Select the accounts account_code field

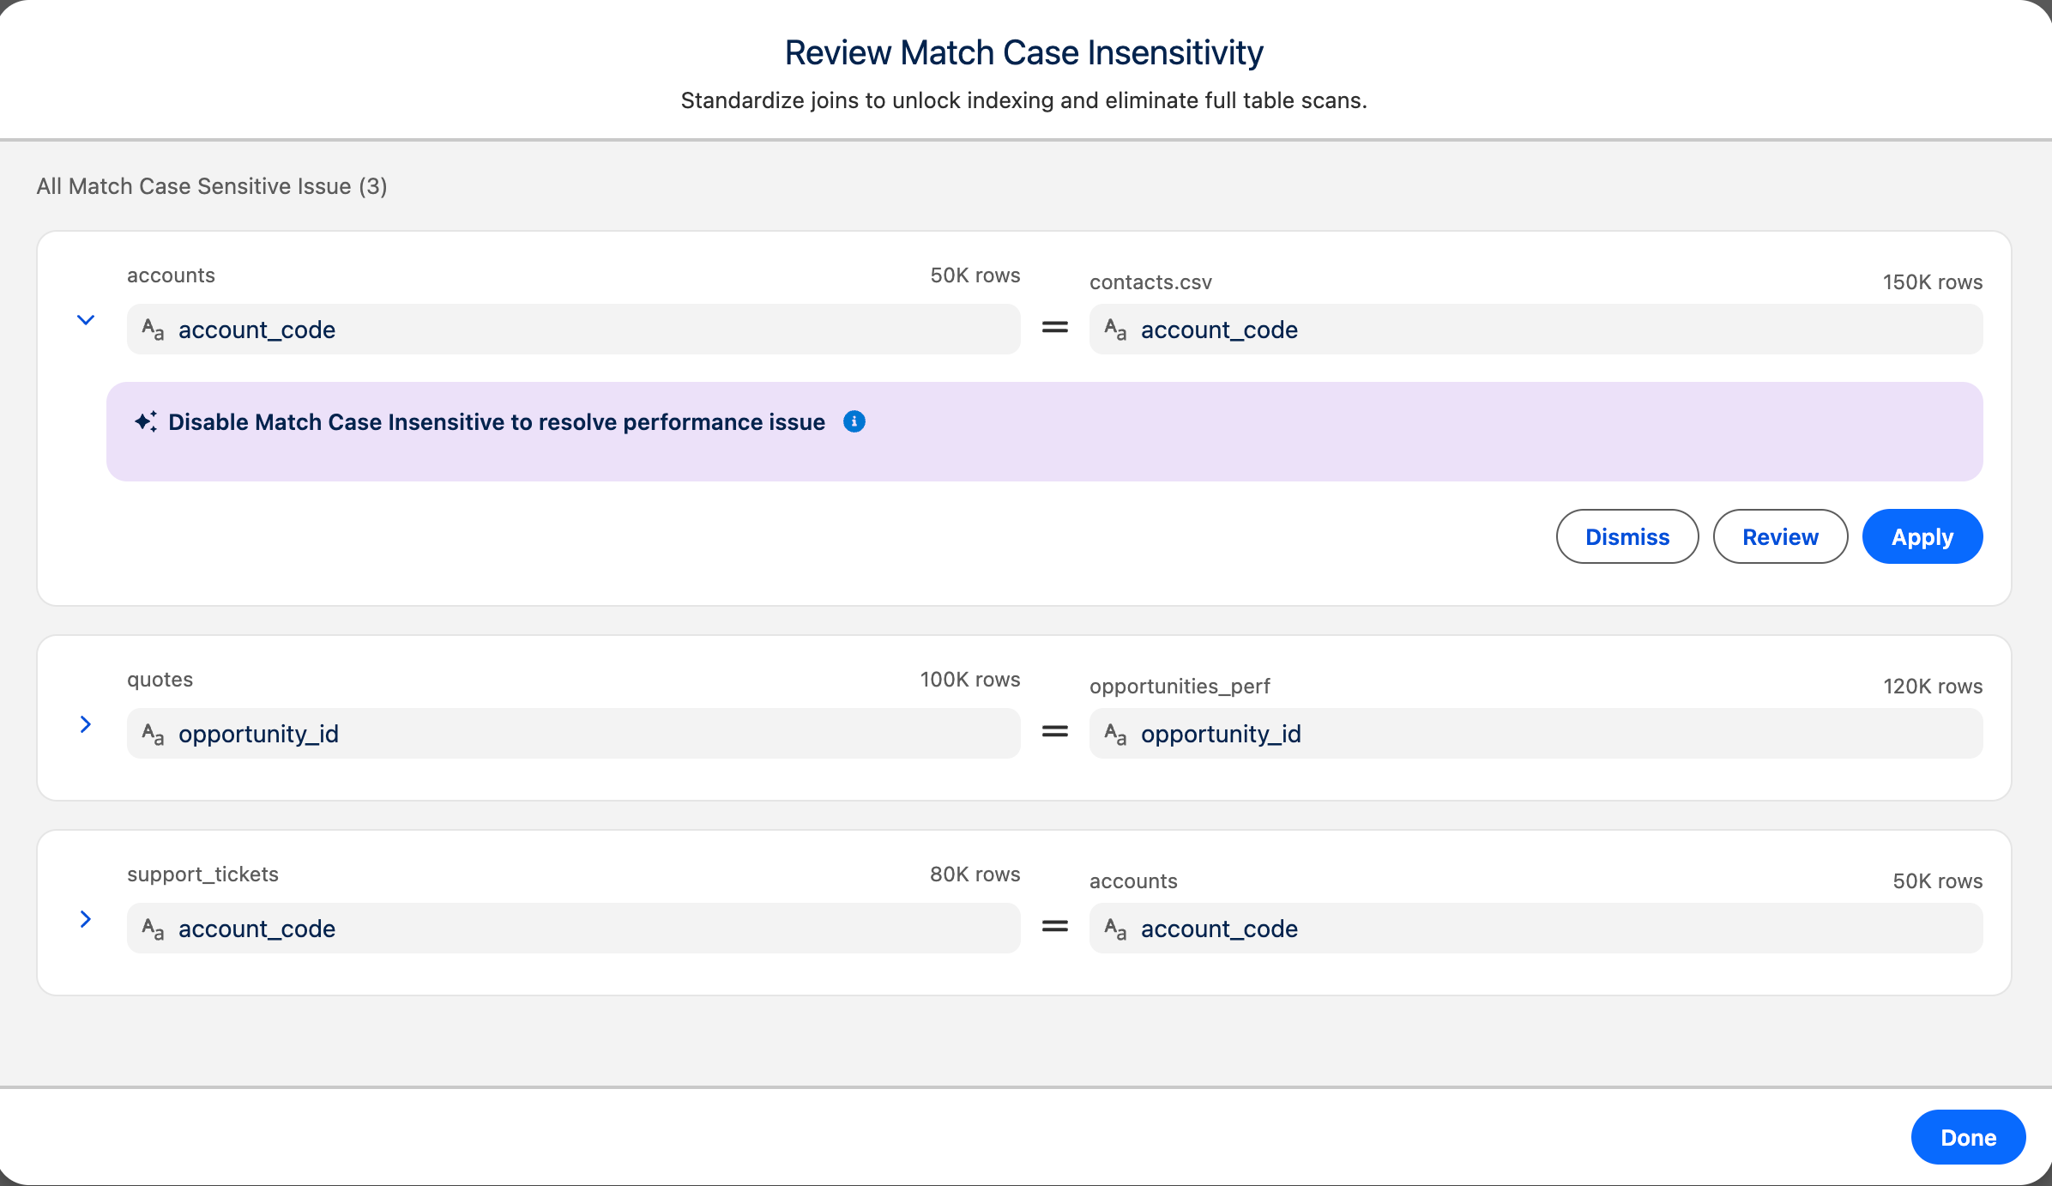click(574, 330)
